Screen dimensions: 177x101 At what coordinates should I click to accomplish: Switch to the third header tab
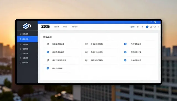tap(74, 27)
